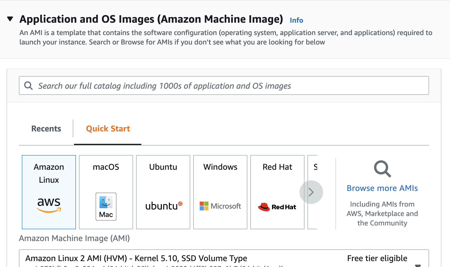Switch to the Recents tab

tap(46, 129)
